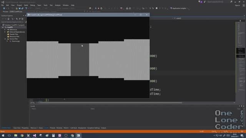This screenshot has height=138, width=246.
Task: Open Application Insights dropdown
Action: tap(179, 8)
